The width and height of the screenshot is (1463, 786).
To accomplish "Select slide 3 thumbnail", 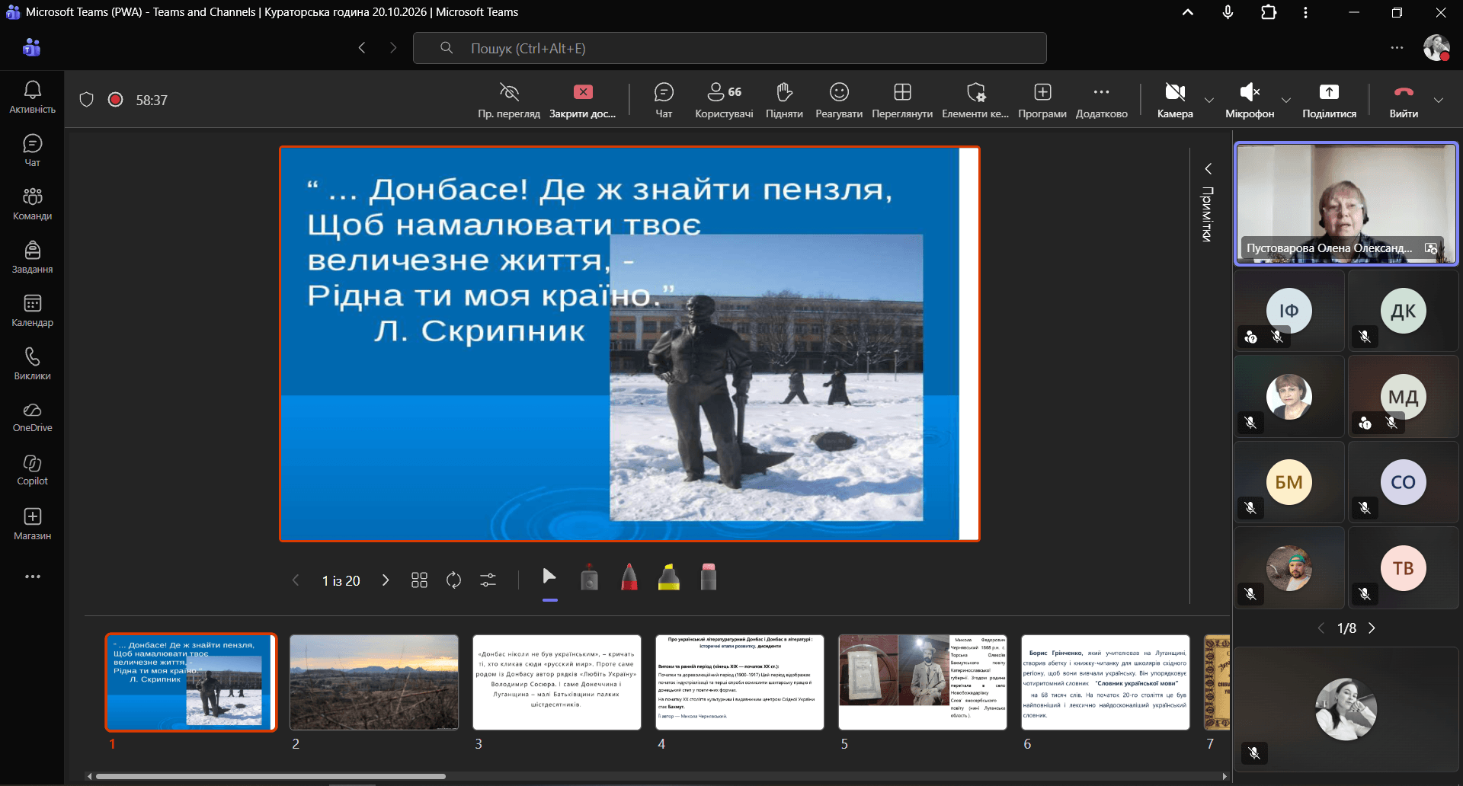I will (557, 682).
